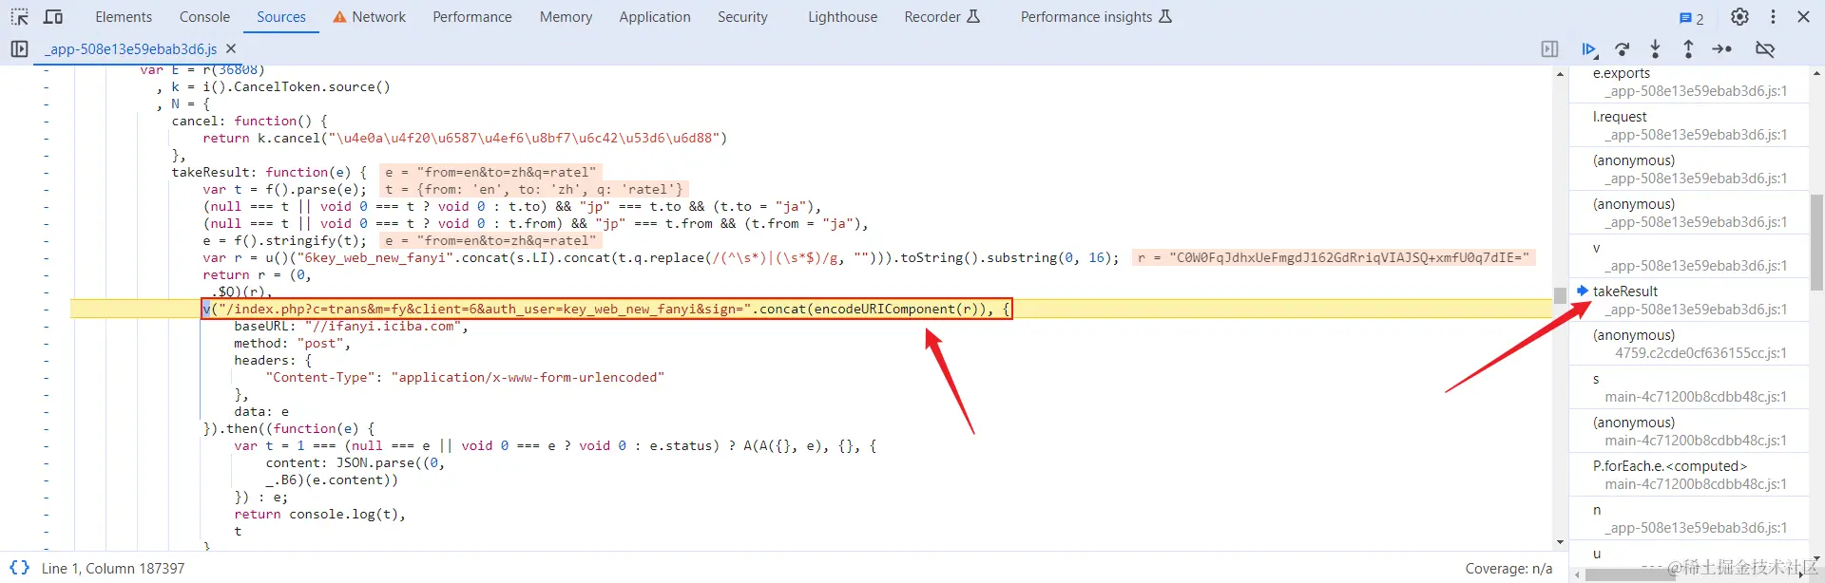This screenshot has width=1825, height=583.
Task: Click the scroll up arrow of code editor scrollbar
Action: click(x=1560, y=73)
